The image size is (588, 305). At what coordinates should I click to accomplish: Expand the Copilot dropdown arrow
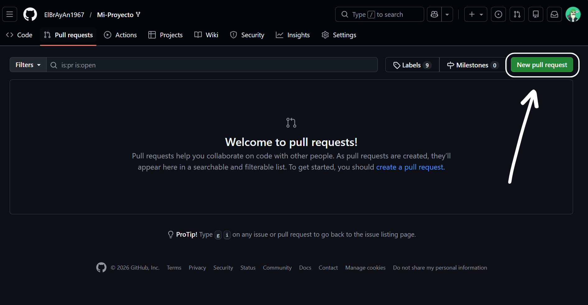point(447,14)
